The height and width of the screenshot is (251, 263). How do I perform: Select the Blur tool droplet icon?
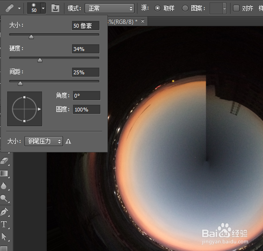point(4,186)
